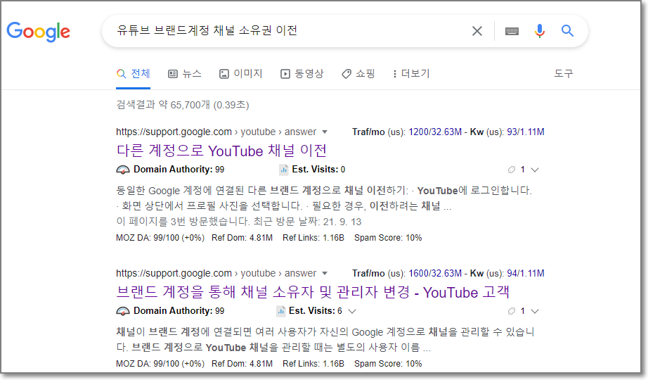Click first result Ref Dom: 4.81M
Image resolution: width=648 pixels, height=380 pixels.
coord(242,238)
